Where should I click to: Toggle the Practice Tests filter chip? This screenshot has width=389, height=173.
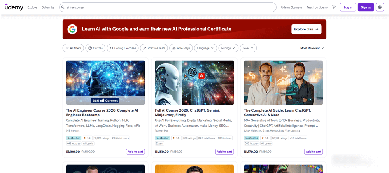tap(154, 48)
